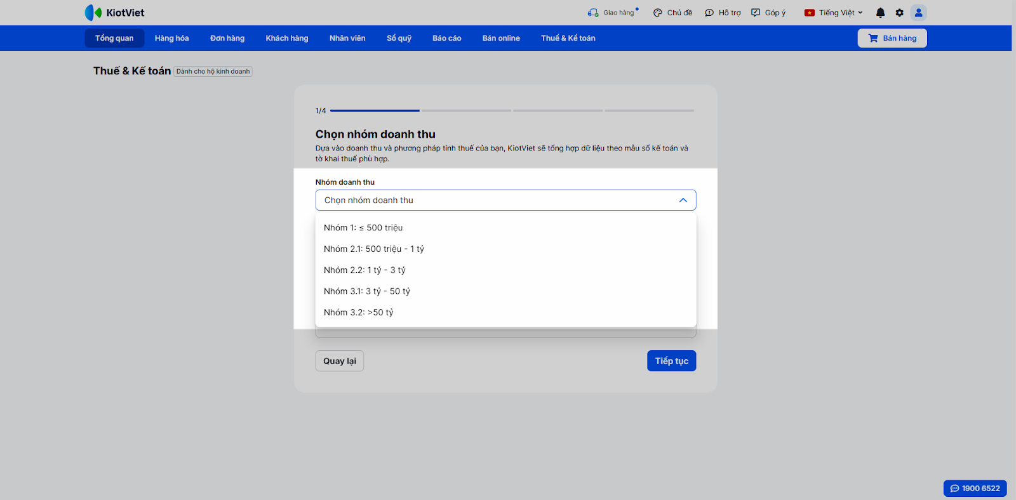1016x500 pixels.
Task: Open the Sổ quỹ menu
Action: point(399,38)
